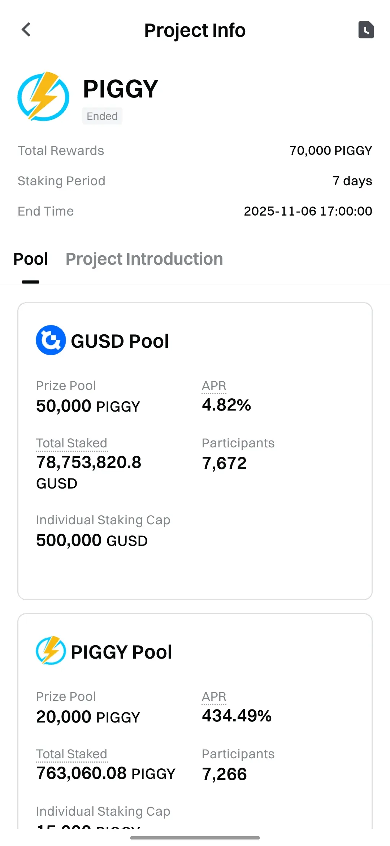Open the Project Introduction tab

[x=144, y=259]
